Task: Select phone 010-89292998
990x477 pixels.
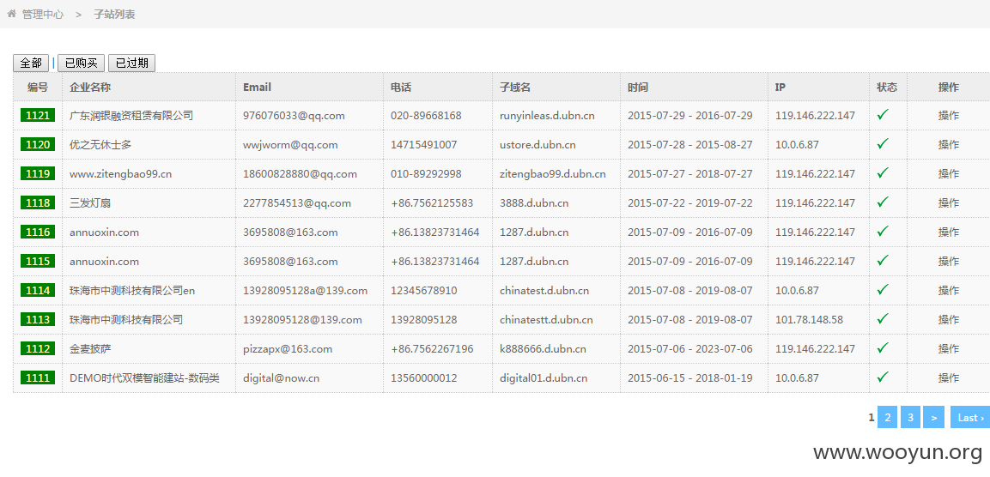Action: click(x=426, y=173)
